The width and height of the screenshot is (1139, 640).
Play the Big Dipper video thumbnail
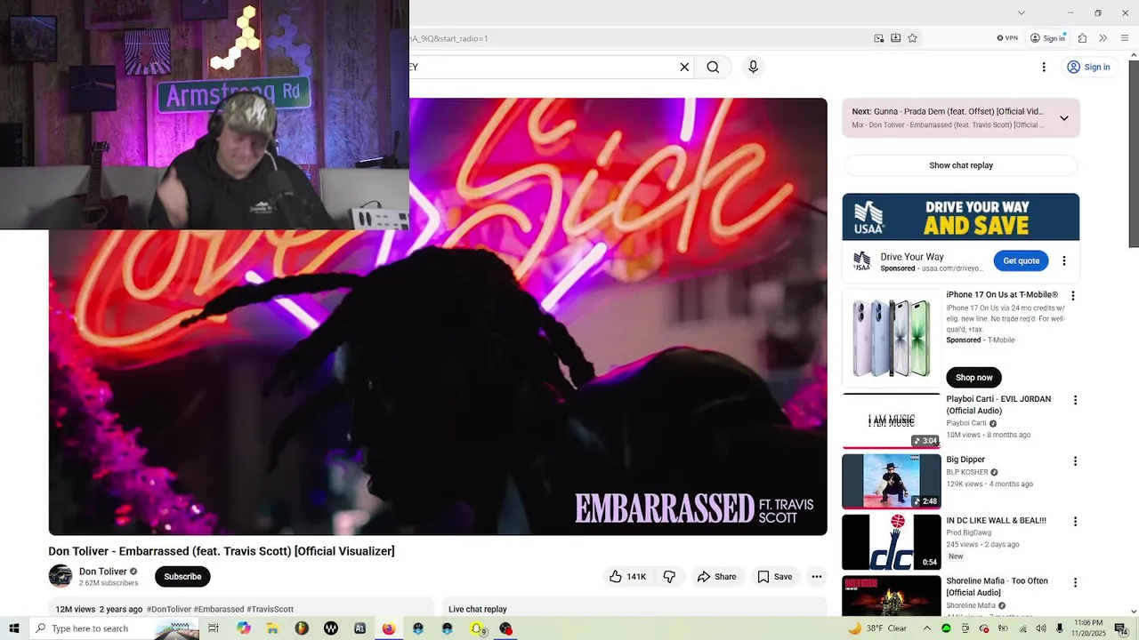pos(892,482)
